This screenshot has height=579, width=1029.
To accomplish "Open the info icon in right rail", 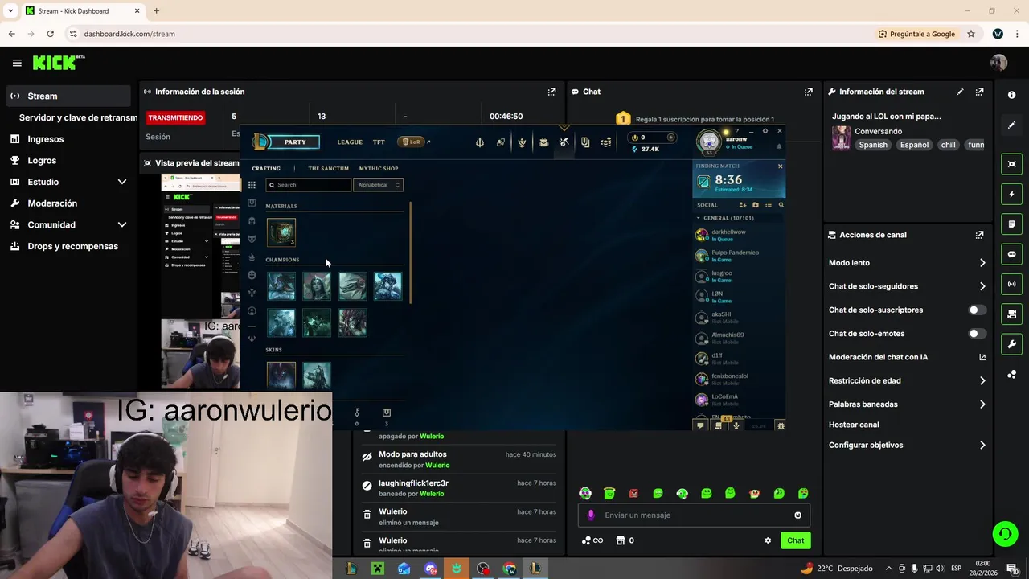I will click(x=1011, y=95).
